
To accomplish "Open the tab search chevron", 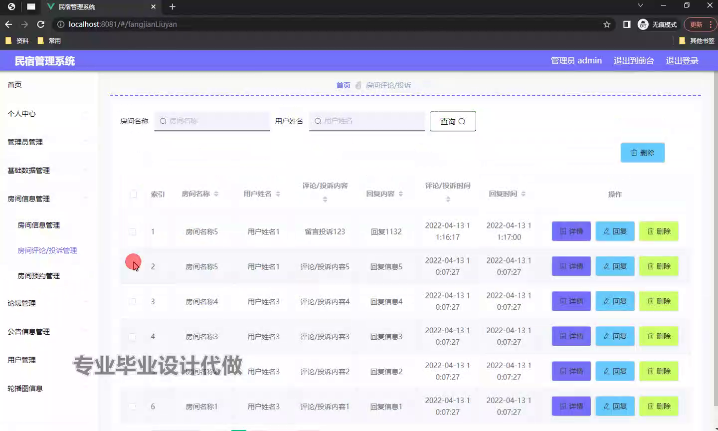I will 641,5.
